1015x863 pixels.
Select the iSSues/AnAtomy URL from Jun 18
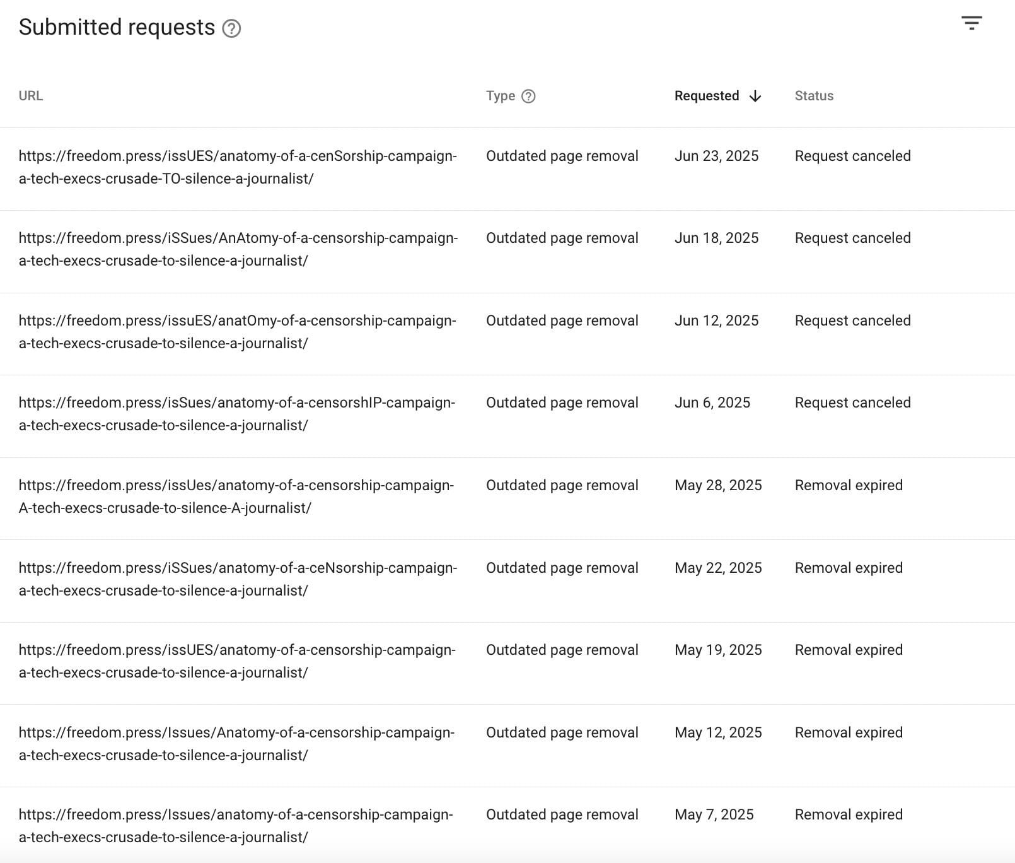(x=238, y=249)
